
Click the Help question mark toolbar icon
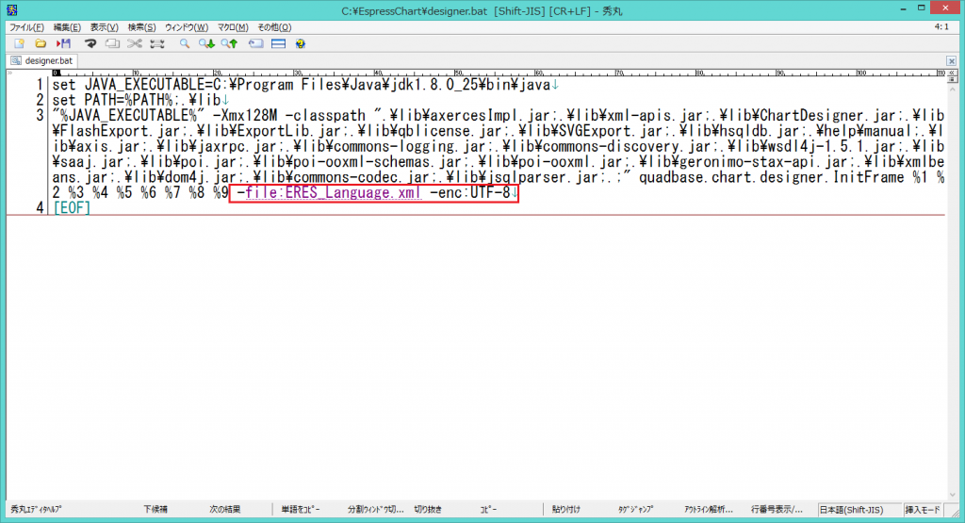pyautogui.click(x=301, y=43)
